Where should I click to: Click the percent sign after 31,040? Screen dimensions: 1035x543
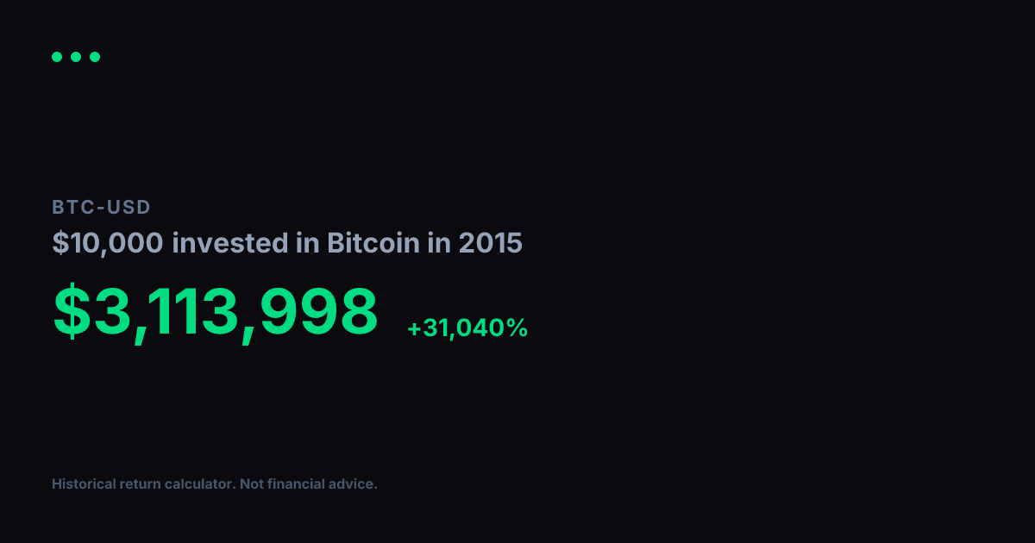click(517, 328)
